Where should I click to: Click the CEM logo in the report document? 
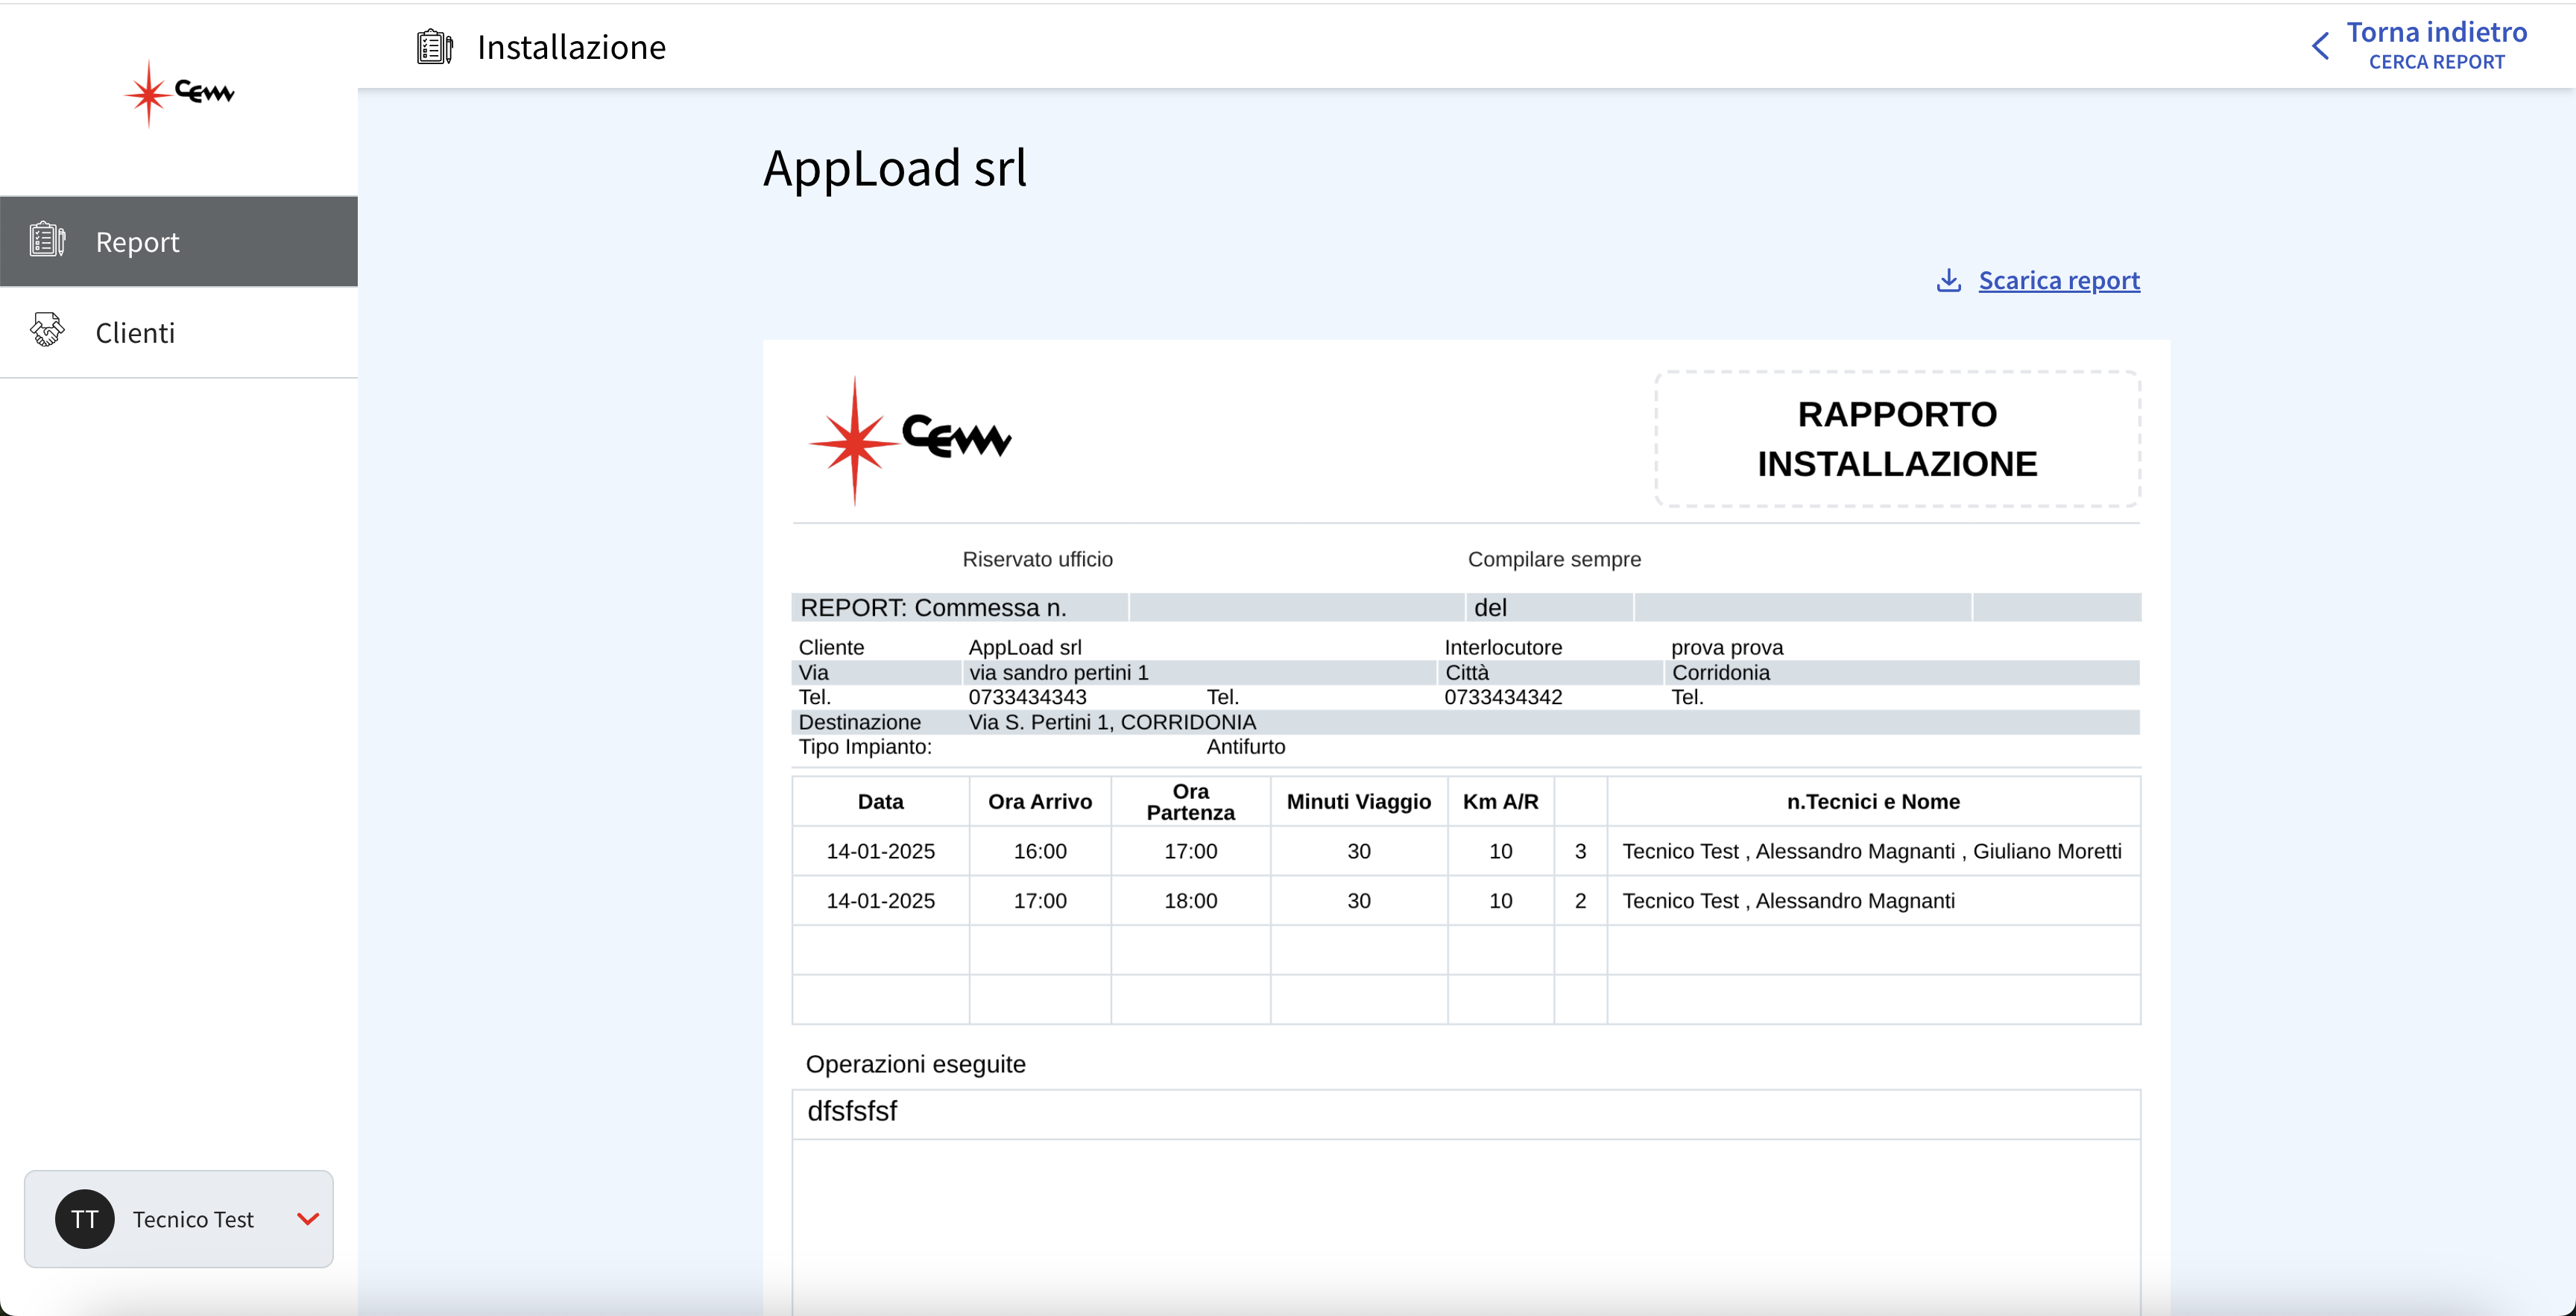[x=909, y=440]
